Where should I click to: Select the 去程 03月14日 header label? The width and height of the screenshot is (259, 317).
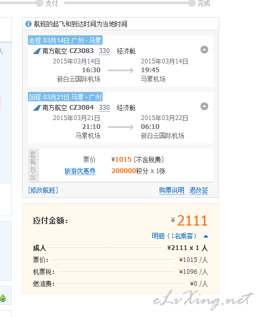[x=65, y=41]
